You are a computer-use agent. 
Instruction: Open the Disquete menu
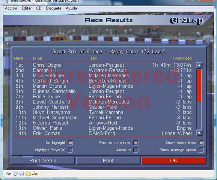[54, 8]
